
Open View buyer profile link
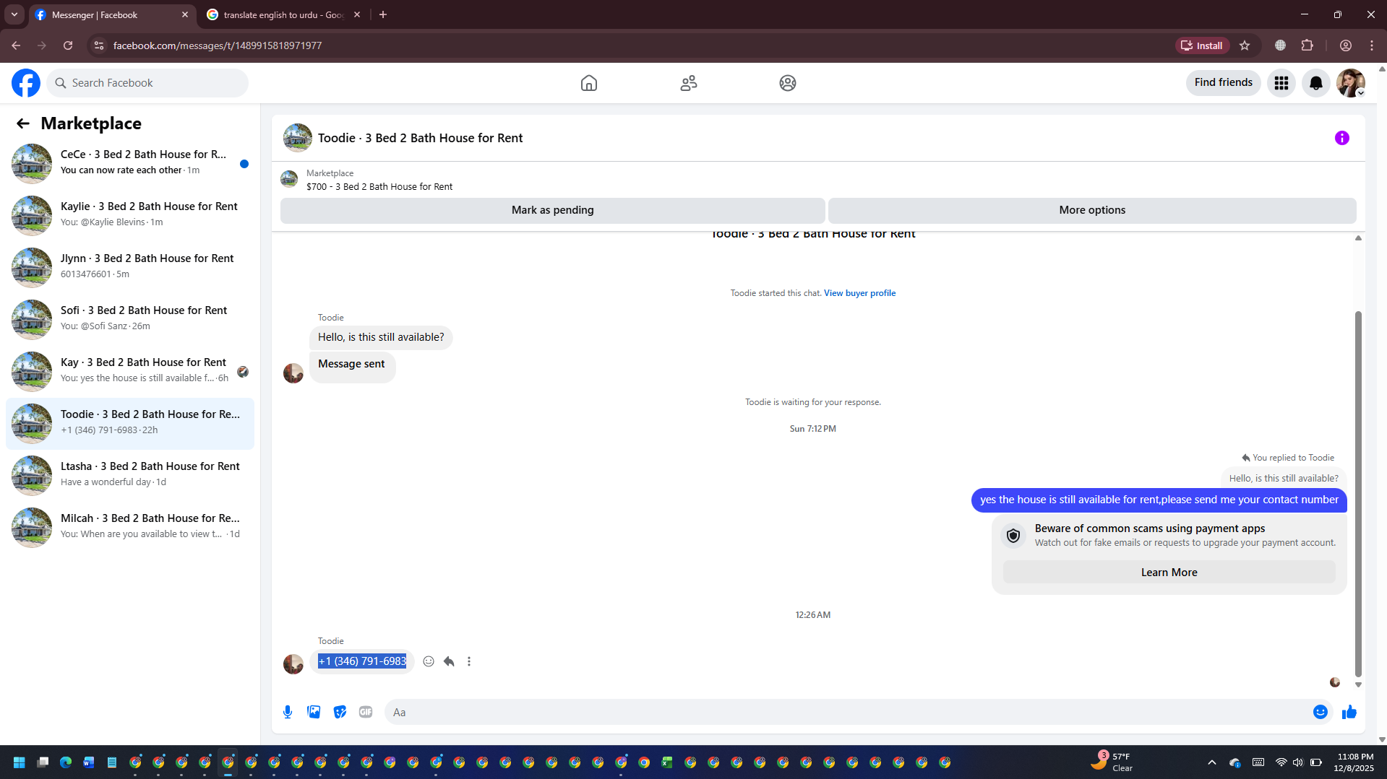click(859, 293)
